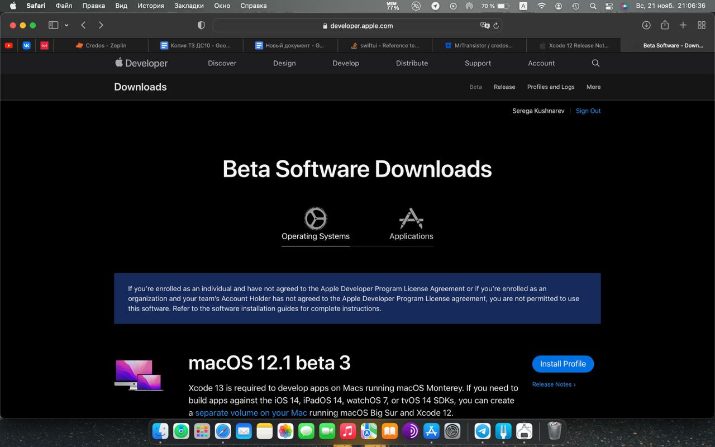Open the Develop navigation item

point(346,63)
